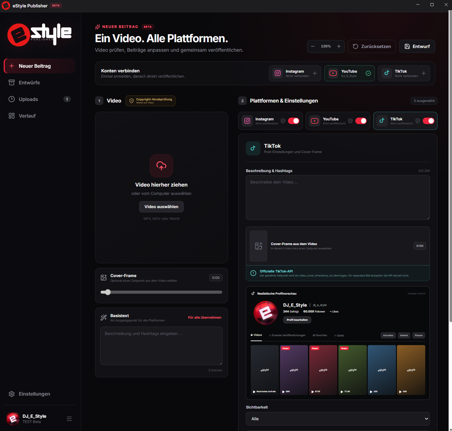Open the Neuer Beitrag sidebar item

pyautogui.click(x=39, y=66)
